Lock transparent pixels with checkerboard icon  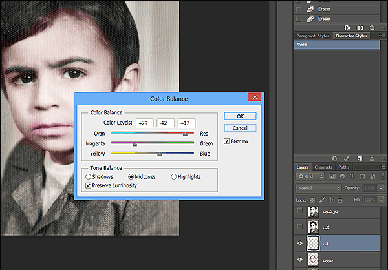pos(312,200)
